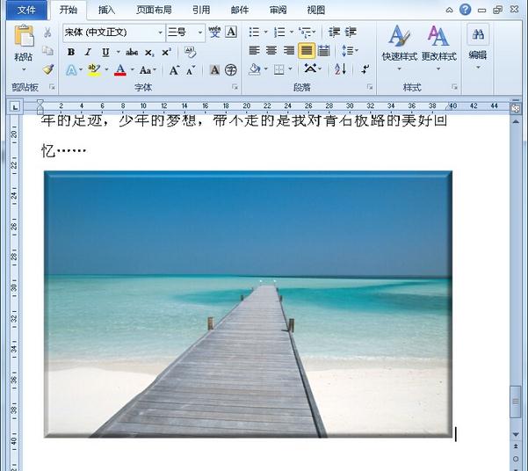Toggle show paragraph marks
The width and height of the screenshot is (528, 471).
(x=365, y=69)
